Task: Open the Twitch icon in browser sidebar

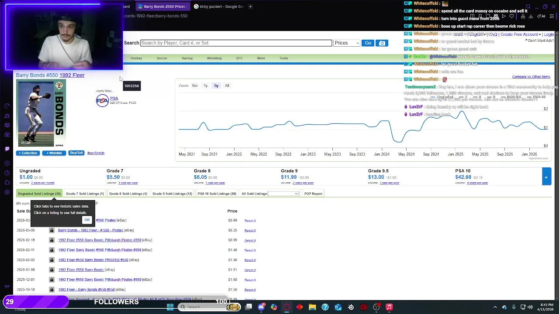Action: click(7, 149)
